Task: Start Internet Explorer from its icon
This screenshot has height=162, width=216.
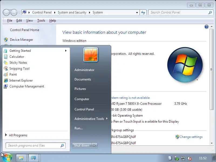Action: click(x=6, y=80)
